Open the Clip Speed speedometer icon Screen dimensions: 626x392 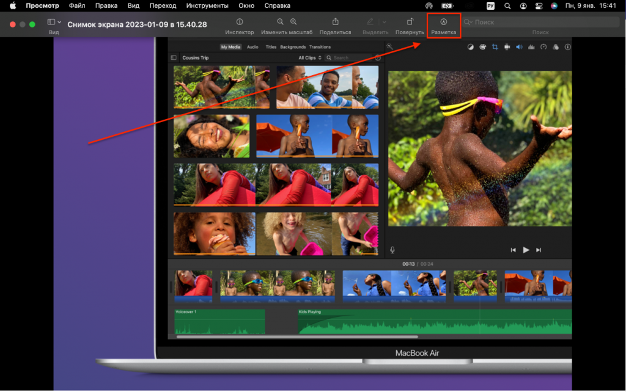pyautogui.click(x=543, y=47)
